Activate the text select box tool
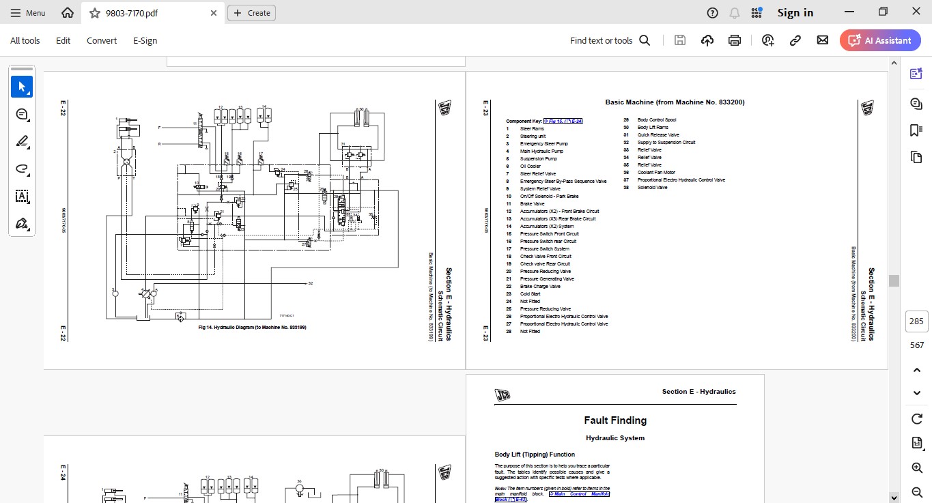Screen dimensions: 932x503 pyautogui.click(x=21, y=197)
